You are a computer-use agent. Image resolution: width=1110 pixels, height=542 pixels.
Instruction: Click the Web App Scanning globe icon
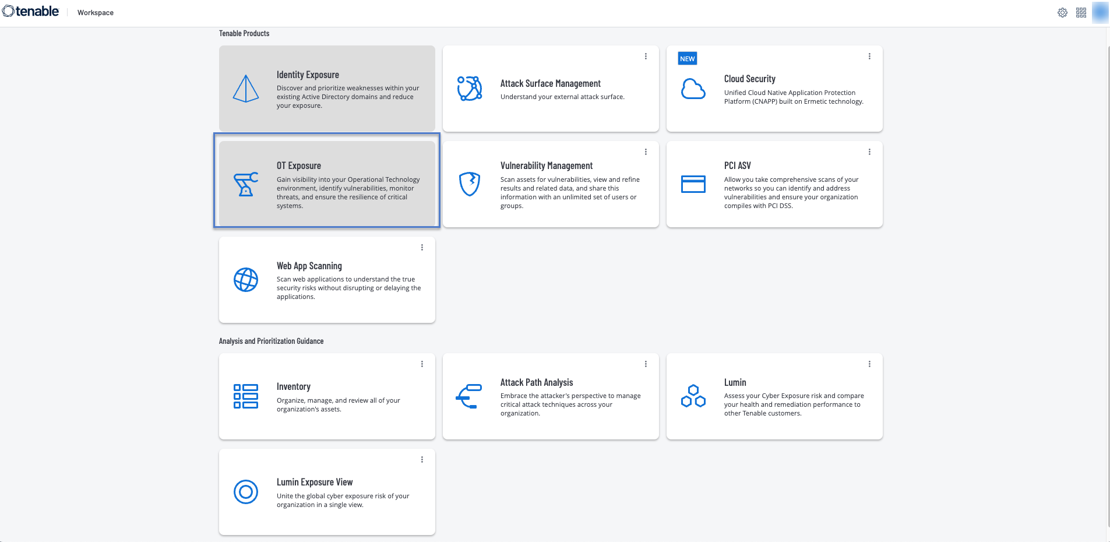(x=245, y=280)
